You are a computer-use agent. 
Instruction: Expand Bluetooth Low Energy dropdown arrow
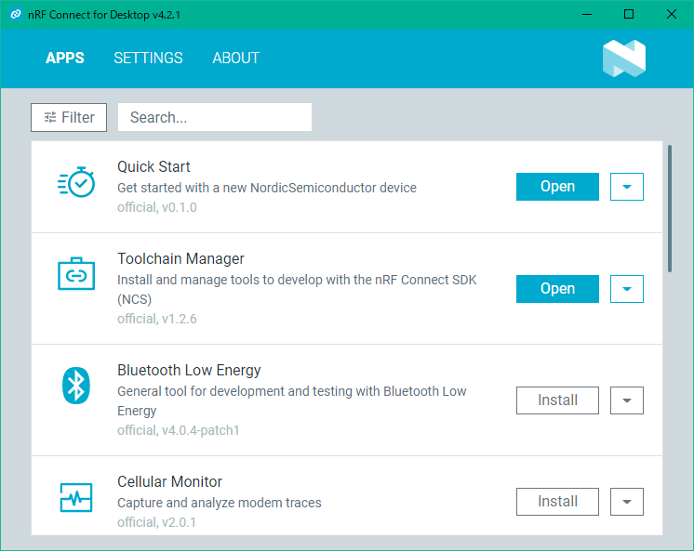pyautogui.click(x=627, y=400)
